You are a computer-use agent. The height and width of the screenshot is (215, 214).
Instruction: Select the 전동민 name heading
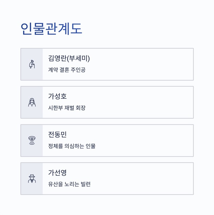click(x=57, y=134)
